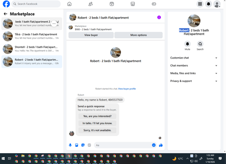Select the Robert conversation in list
The width and height of the screenshot is (226, 164).
[32, 62]
